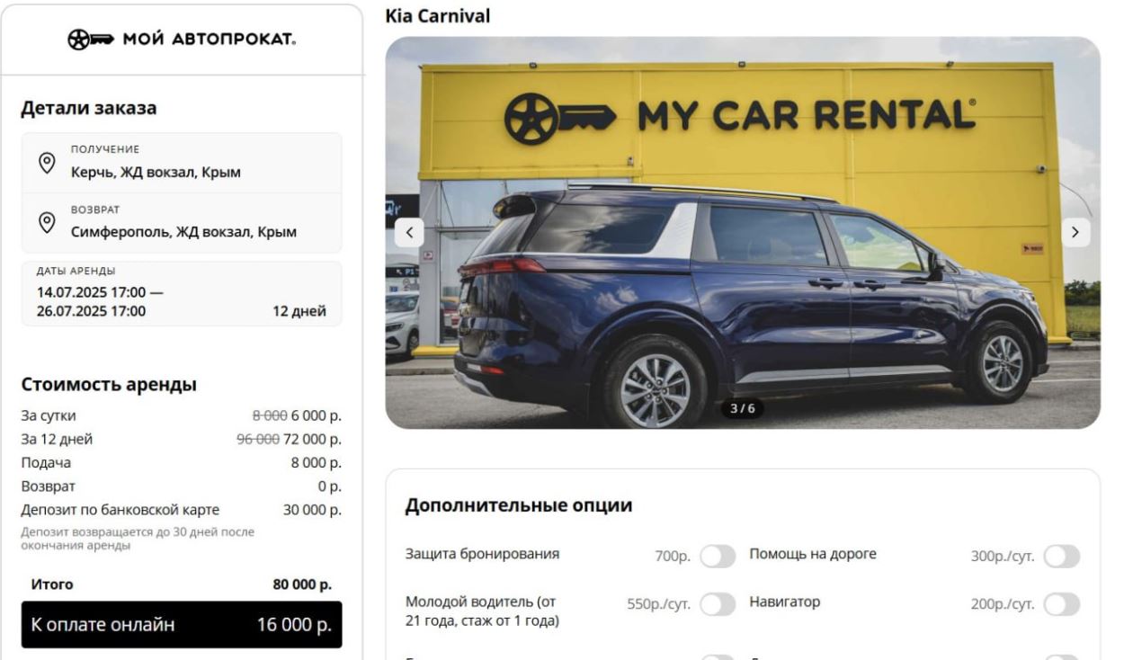
Task: Toggle the Молодой водитель option
Action: tap(718, 604)
